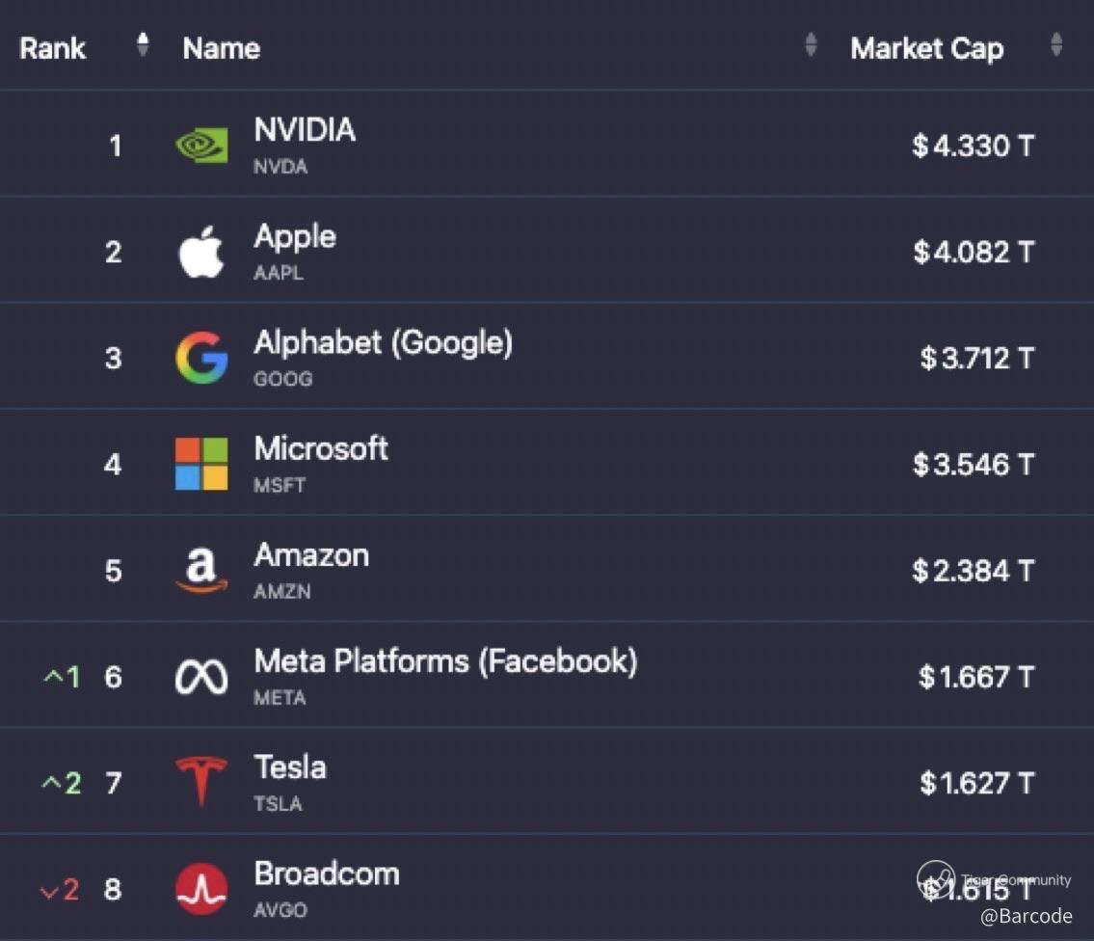This screenshot has height=941, width=1094.
Task: Click the Apple logo icon
Action: 201,252
